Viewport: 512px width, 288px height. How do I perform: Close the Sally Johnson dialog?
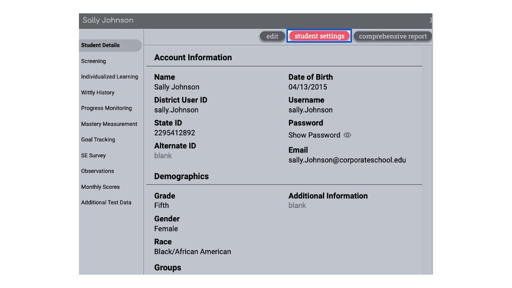(x=431, y=20)
